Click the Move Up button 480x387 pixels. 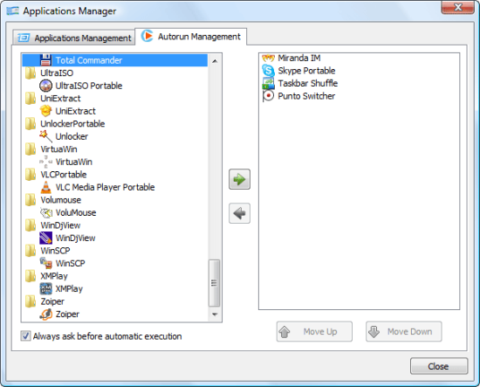tap(314, 332)
